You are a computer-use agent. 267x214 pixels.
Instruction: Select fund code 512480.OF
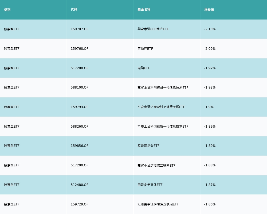(x=80, y=185)
